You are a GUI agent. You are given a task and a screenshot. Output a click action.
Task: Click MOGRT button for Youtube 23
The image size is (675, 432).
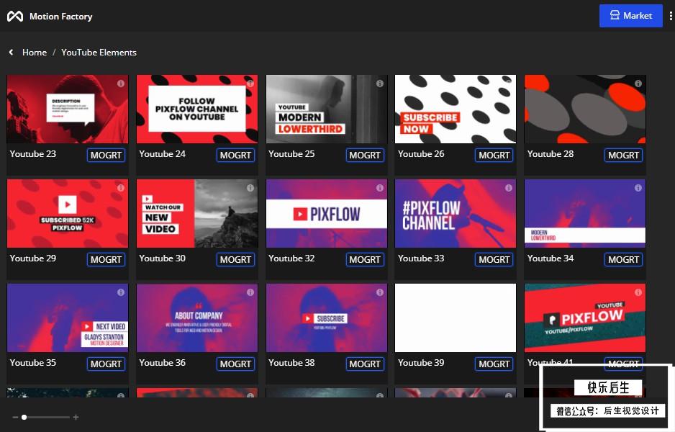click(106, 155)
